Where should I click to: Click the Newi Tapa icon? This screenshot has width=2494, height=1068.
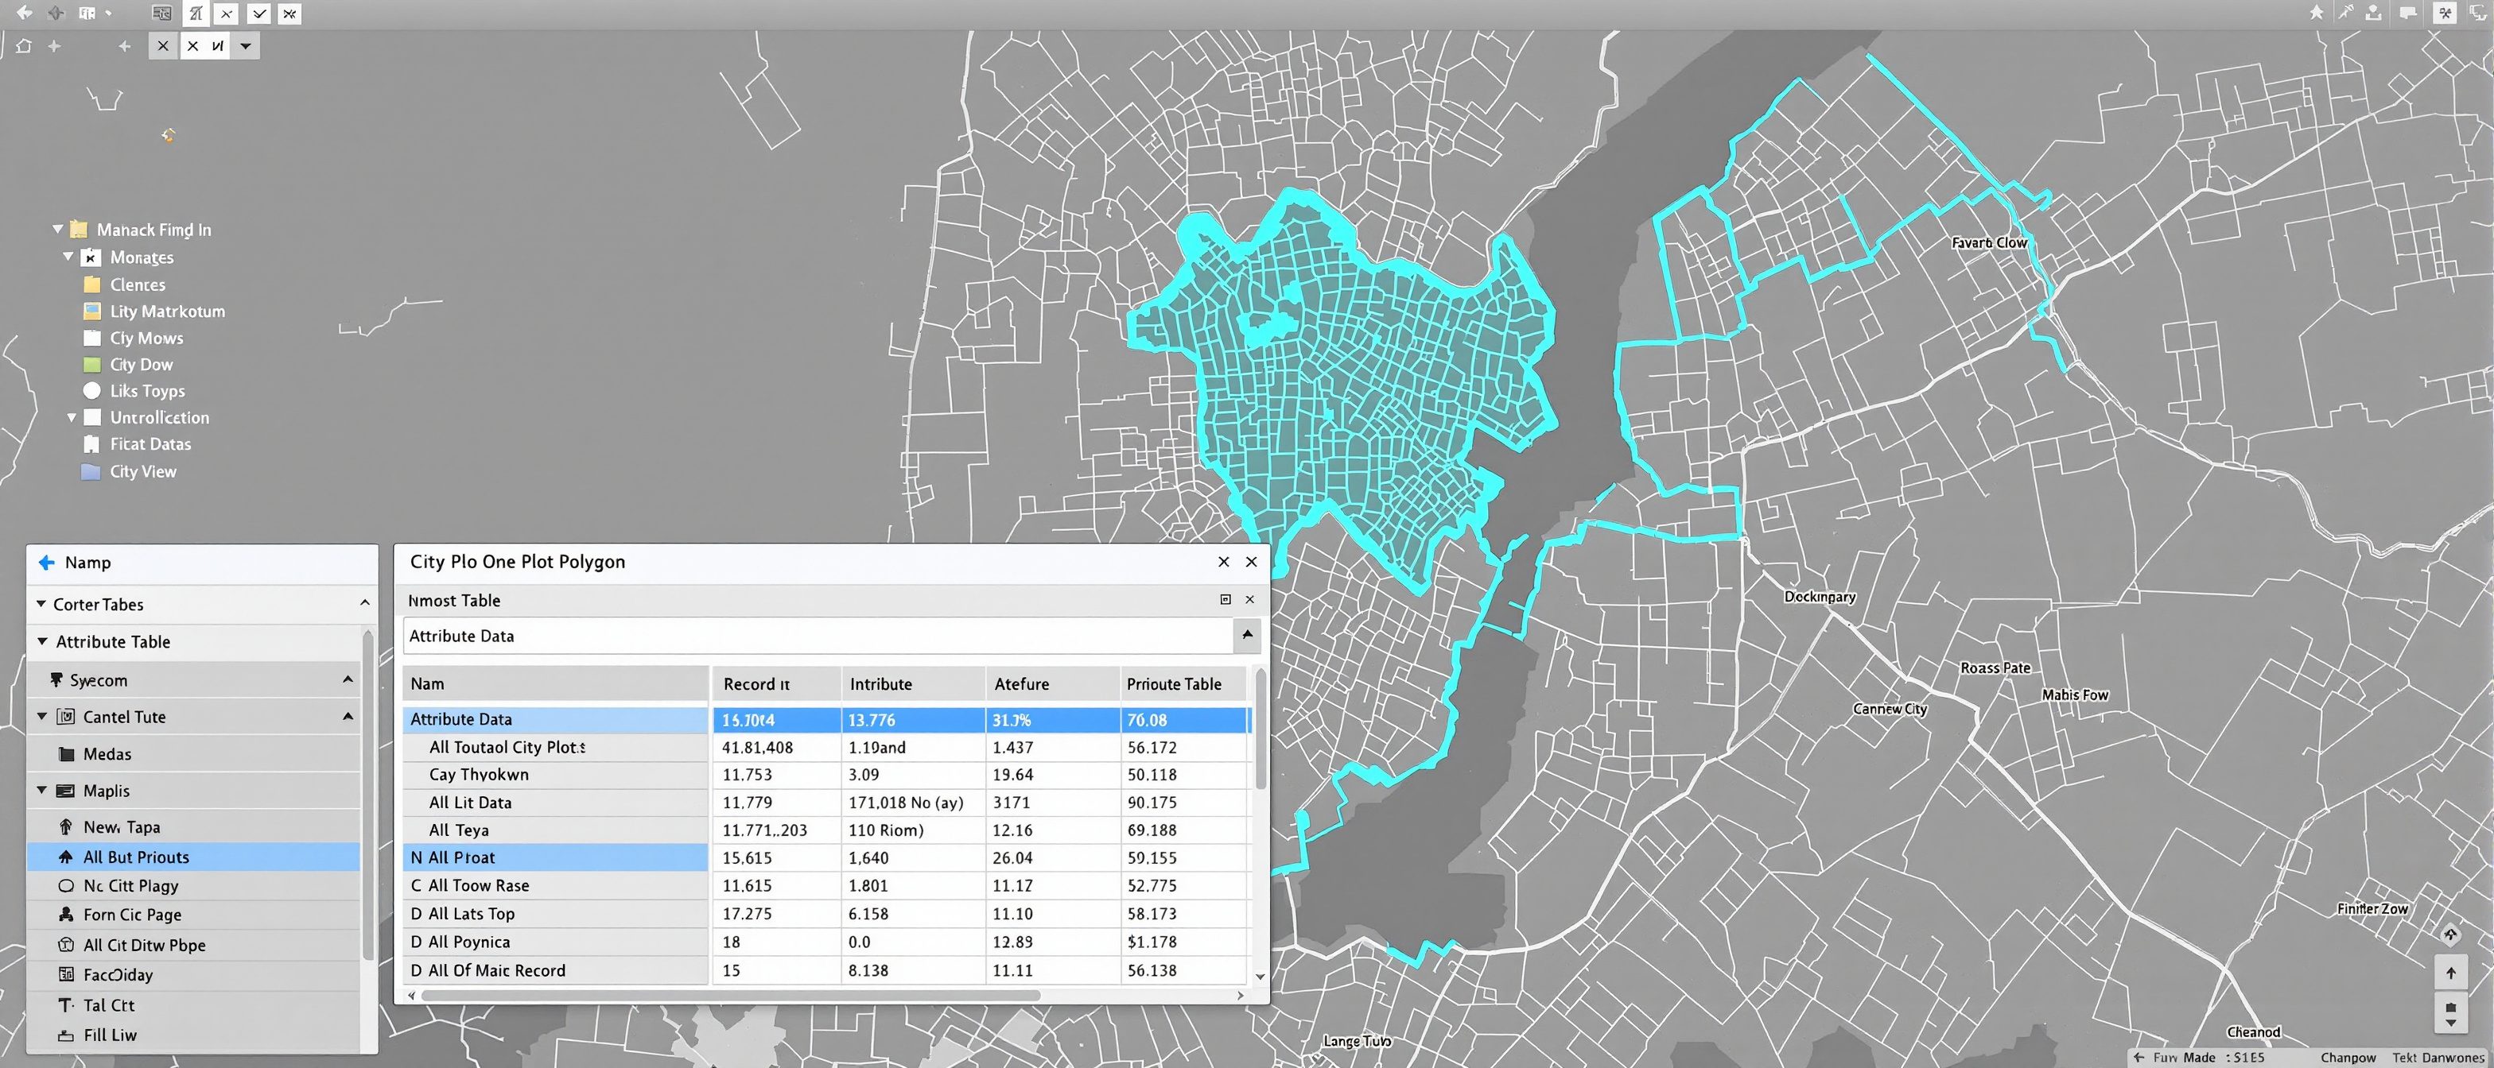coord(66,827)
